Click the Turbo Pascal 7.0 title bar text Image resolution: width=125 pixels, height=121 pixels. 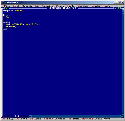pos(13,2)
